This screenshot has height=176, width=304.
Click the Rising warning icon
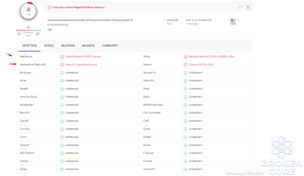coord(185,57)
